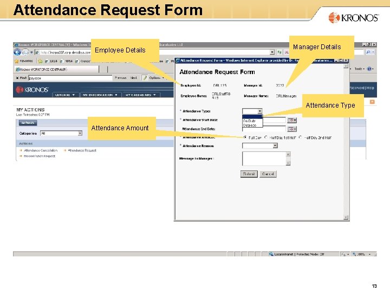Screen dimensions: 390x292
Task: Click message box scroll up arrow
Action: pyautogui.click(x=288, y=154)
